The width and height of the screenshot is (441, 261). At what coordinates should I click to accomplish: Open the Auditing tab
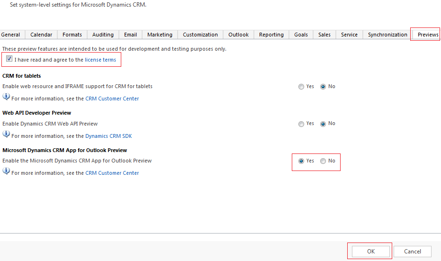[x=103, y=35]
